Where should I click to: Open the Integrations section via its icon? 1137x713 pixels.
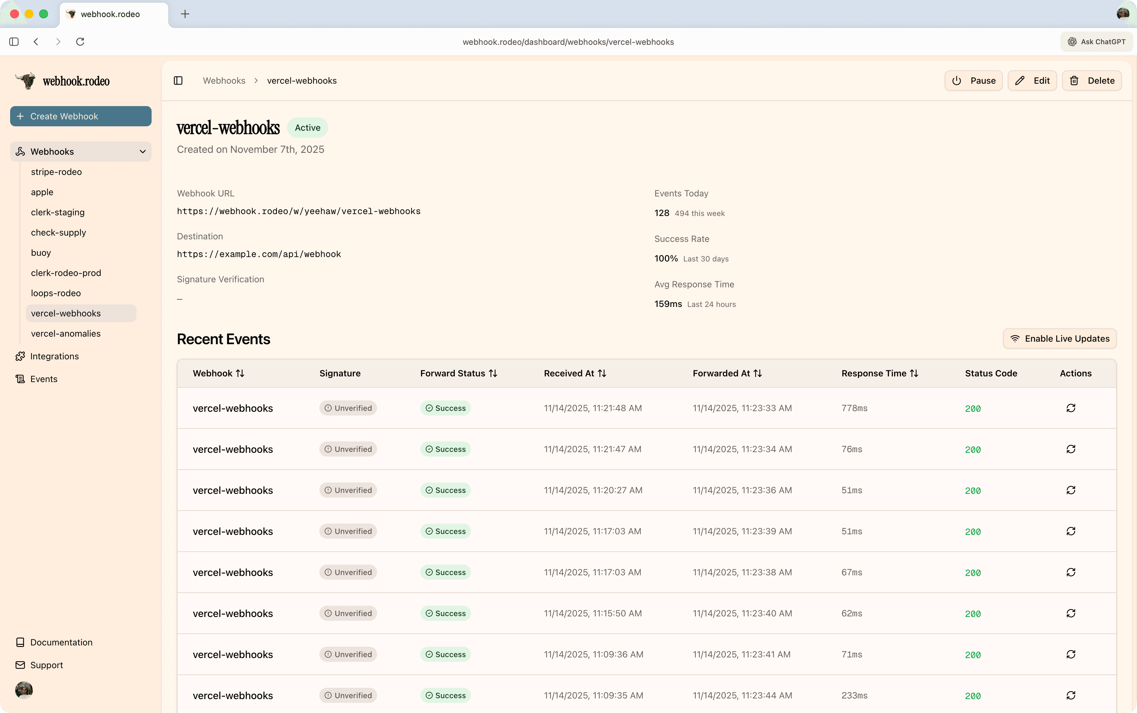click(x=20, y=356)
